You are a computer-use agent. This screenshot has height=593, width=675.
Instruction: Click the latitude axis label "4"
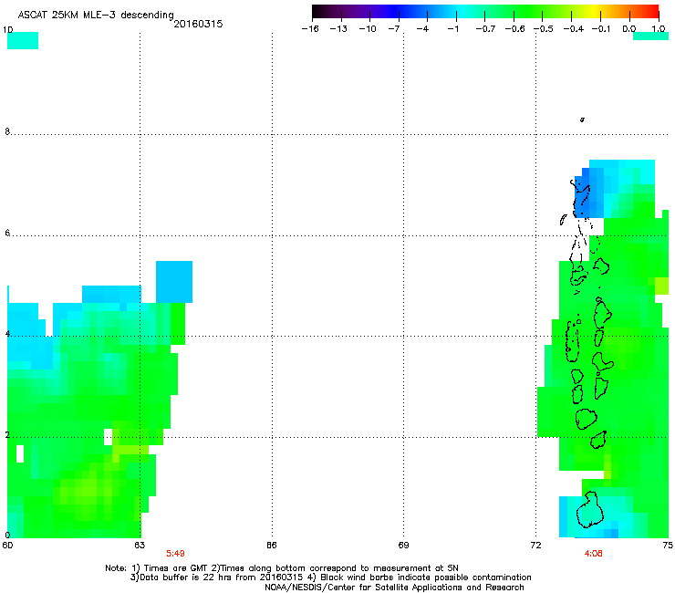7,333
